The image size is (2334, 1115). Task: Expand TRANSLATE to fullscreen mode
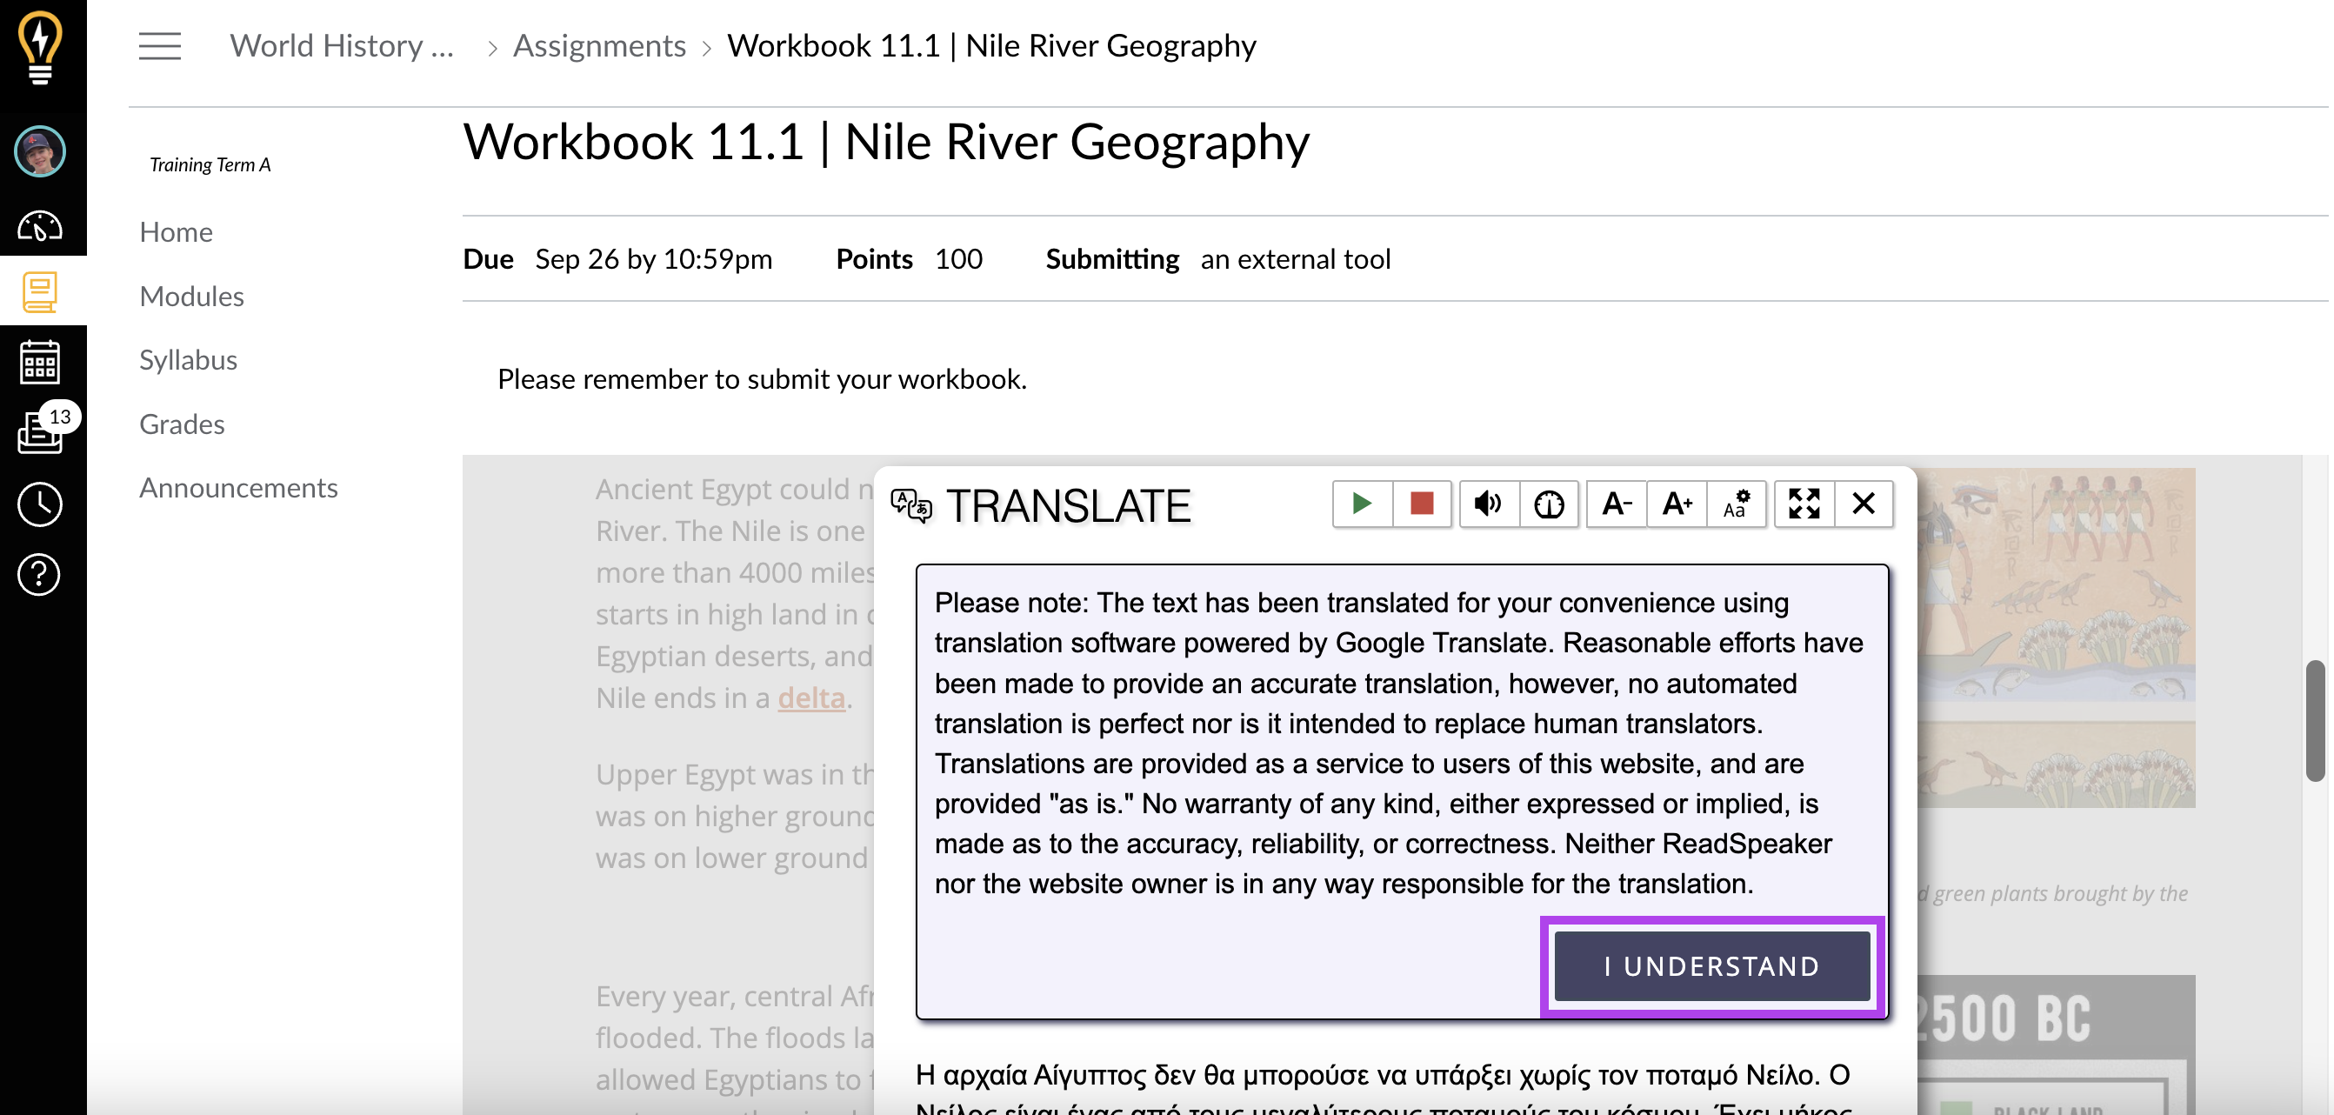tap(1804, 504)
